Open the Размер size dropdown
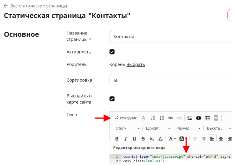 (x=188, y=128)
